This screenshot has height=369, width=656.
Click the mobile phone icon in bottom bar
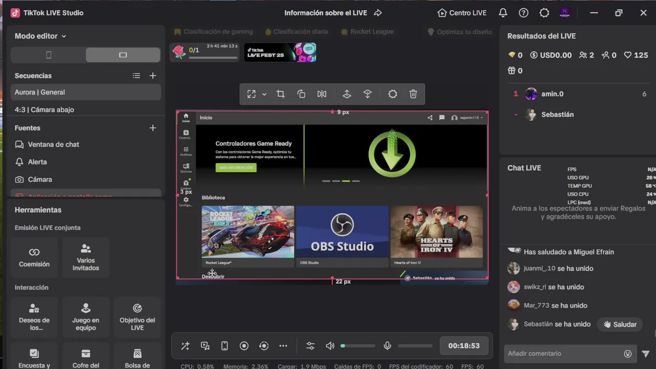tap(224, 346)
